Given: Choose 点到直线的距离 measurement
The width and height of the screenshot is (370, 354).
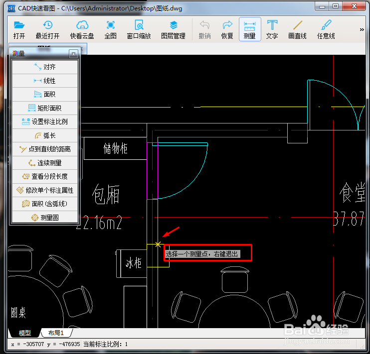Looking at the screenshot, I should coord(45,149).
